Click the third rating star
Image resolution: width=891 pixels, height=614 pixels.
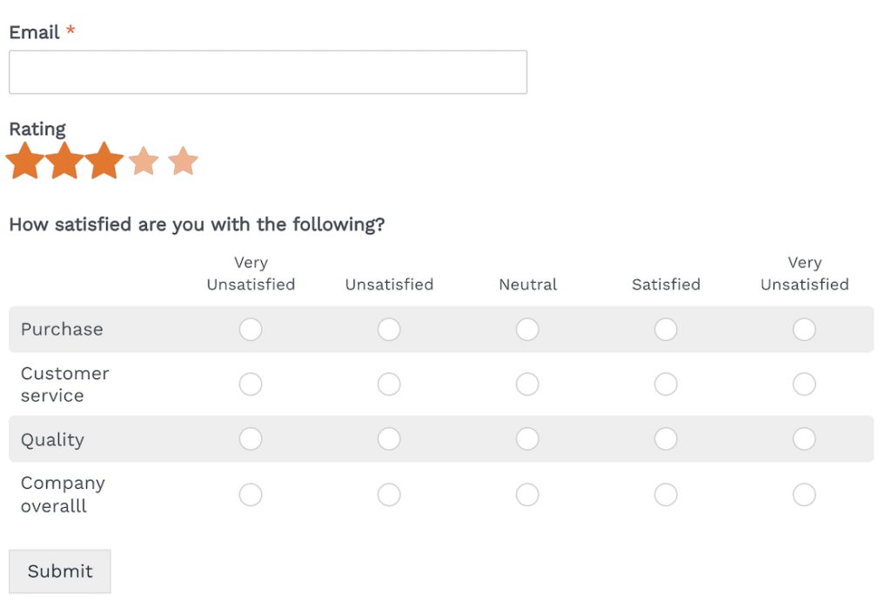pos(104,161)
